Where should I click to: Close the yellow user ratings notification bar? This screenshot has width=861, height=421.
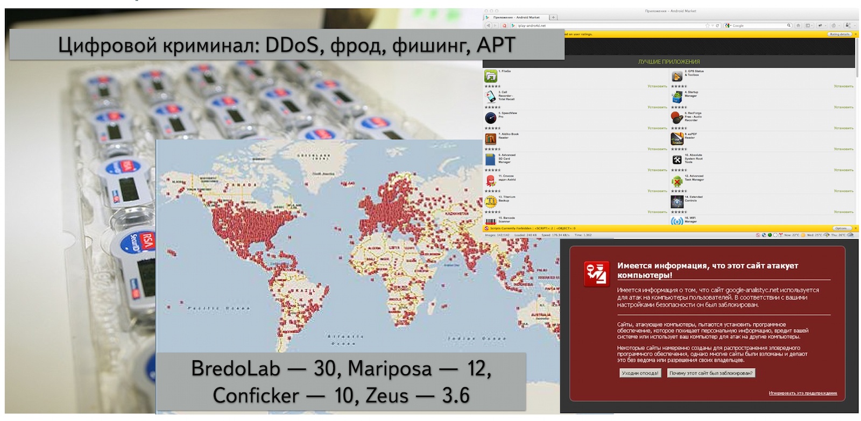coord(856,34)
